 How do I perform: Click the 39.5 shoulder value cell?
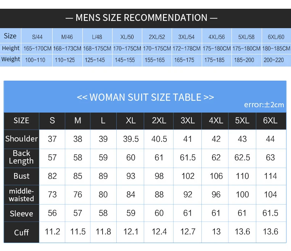click(131, 139)
